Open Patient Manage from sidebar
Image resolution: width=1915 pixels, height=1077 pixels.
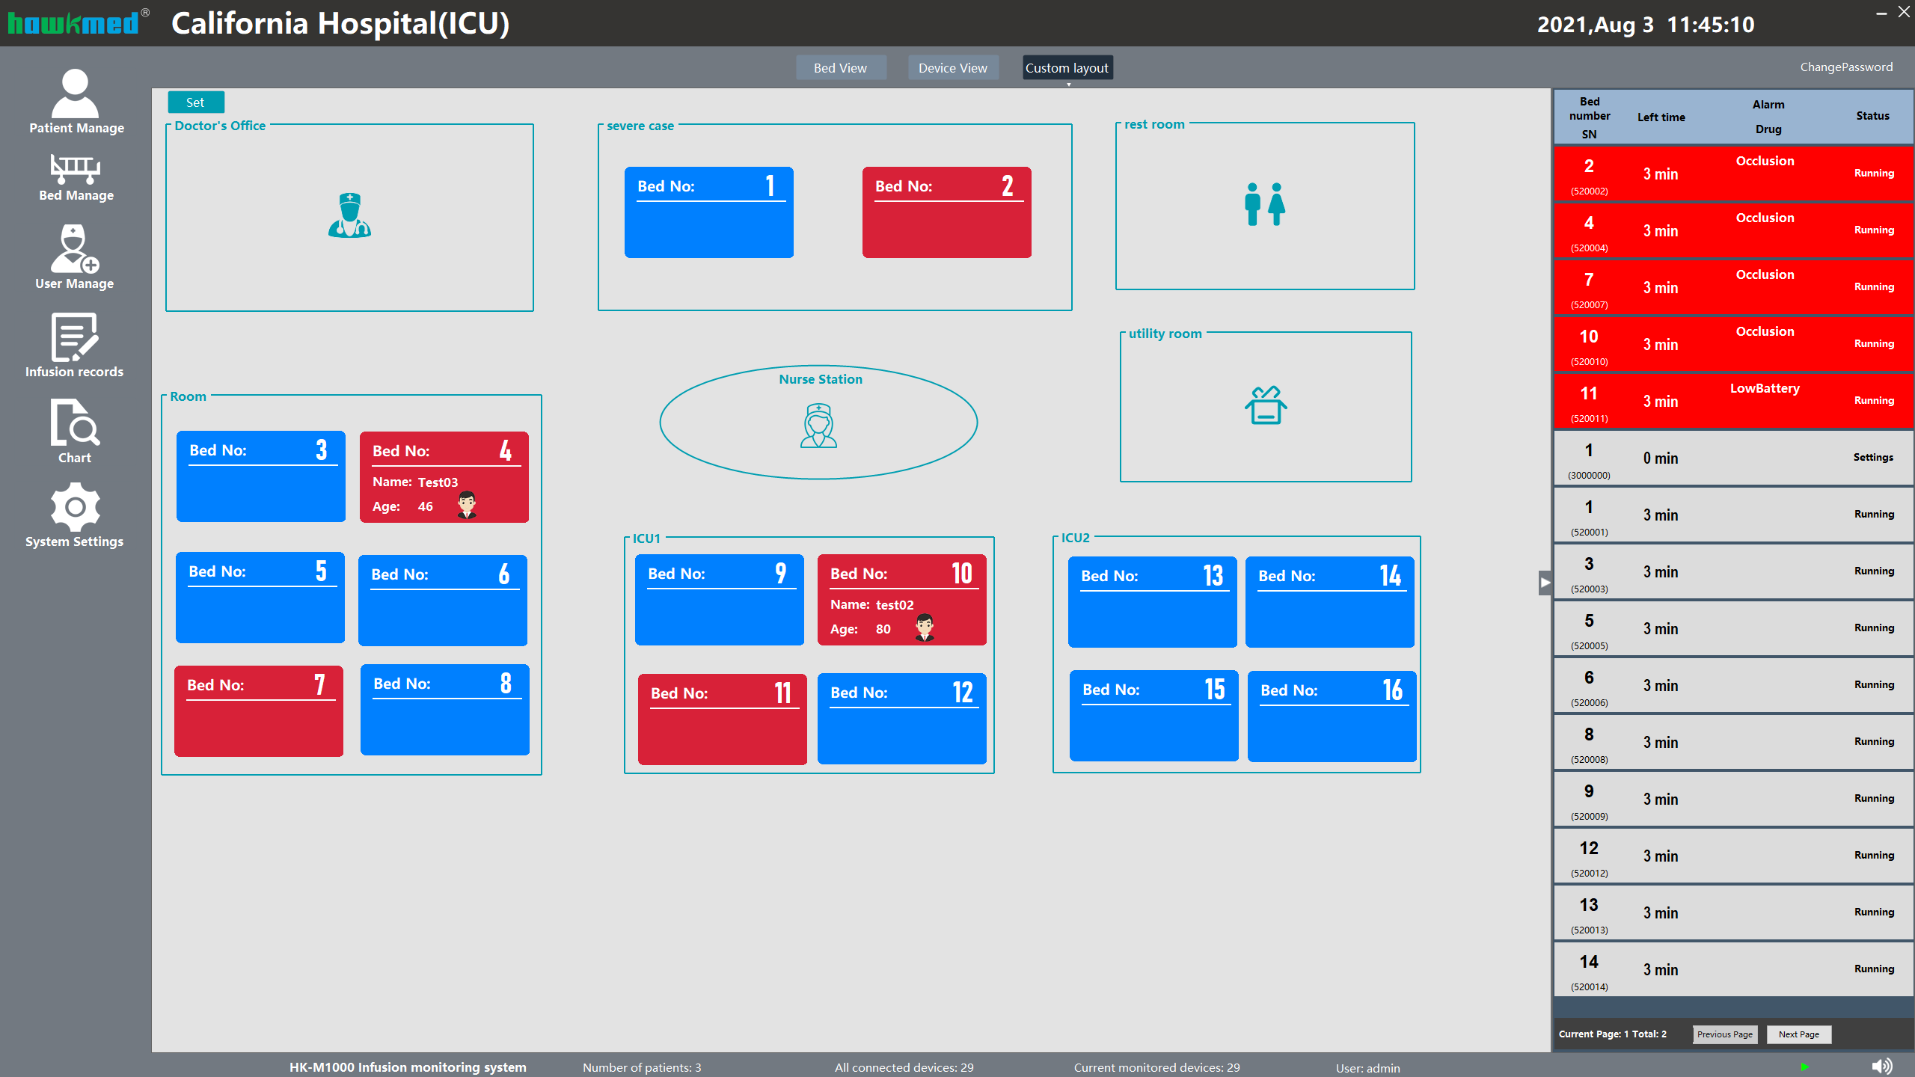(x=76, y=101)
